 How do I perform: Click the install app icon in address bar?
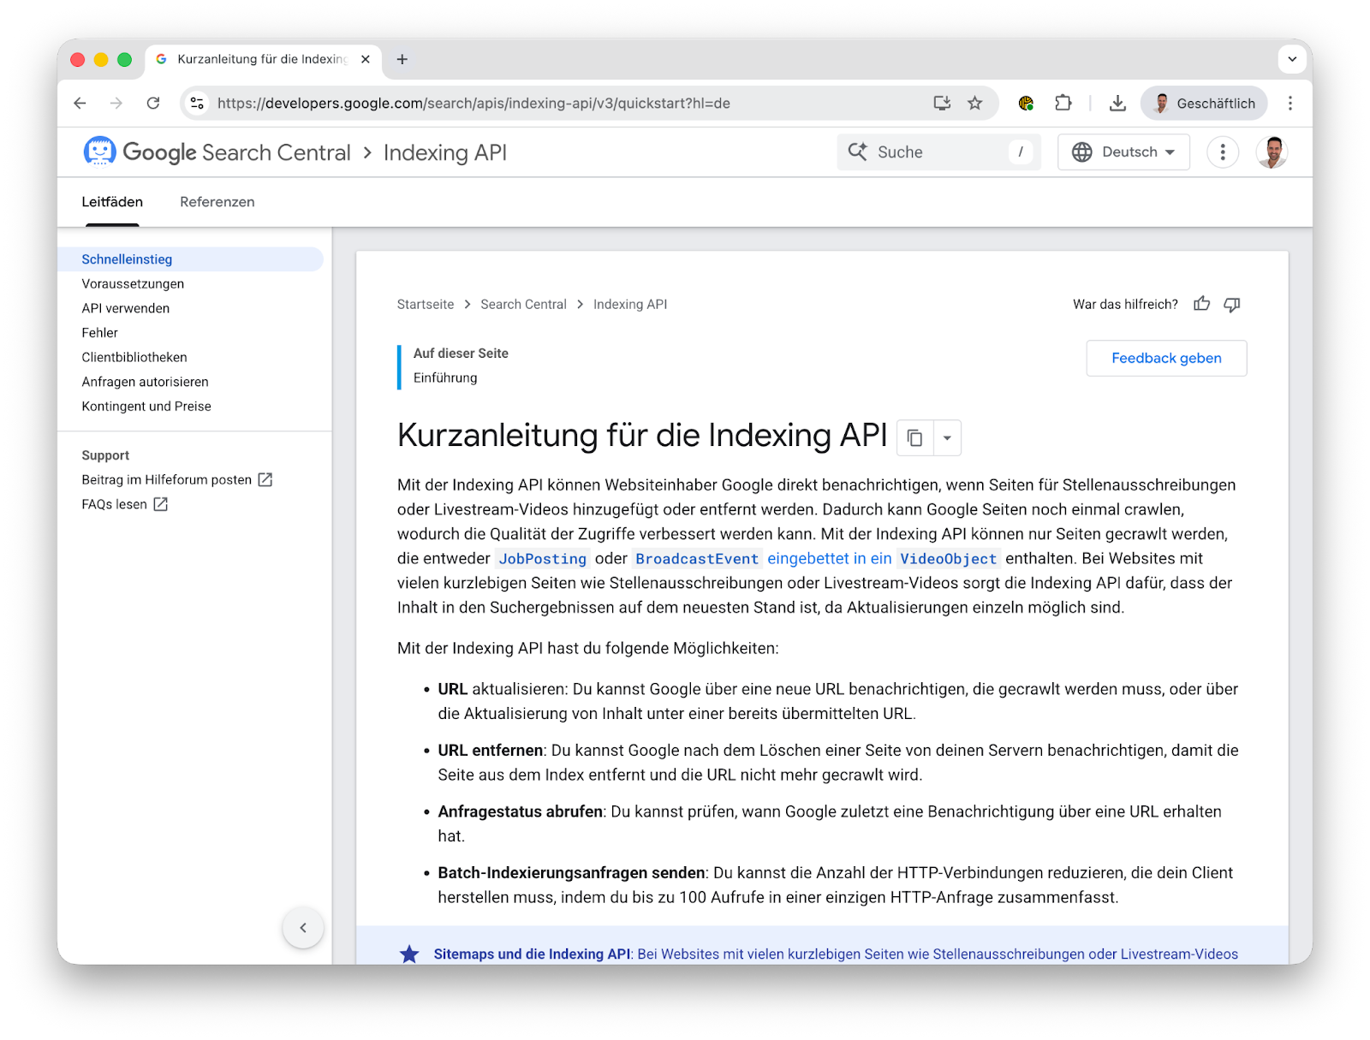942,104
